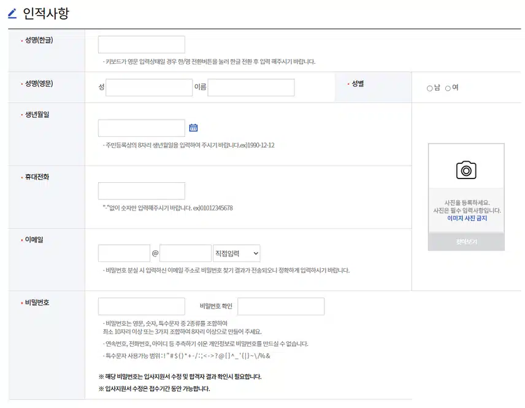The image size is (525, 408).
Task: Select the 여 gender radio button
Action: pos(448,88)
